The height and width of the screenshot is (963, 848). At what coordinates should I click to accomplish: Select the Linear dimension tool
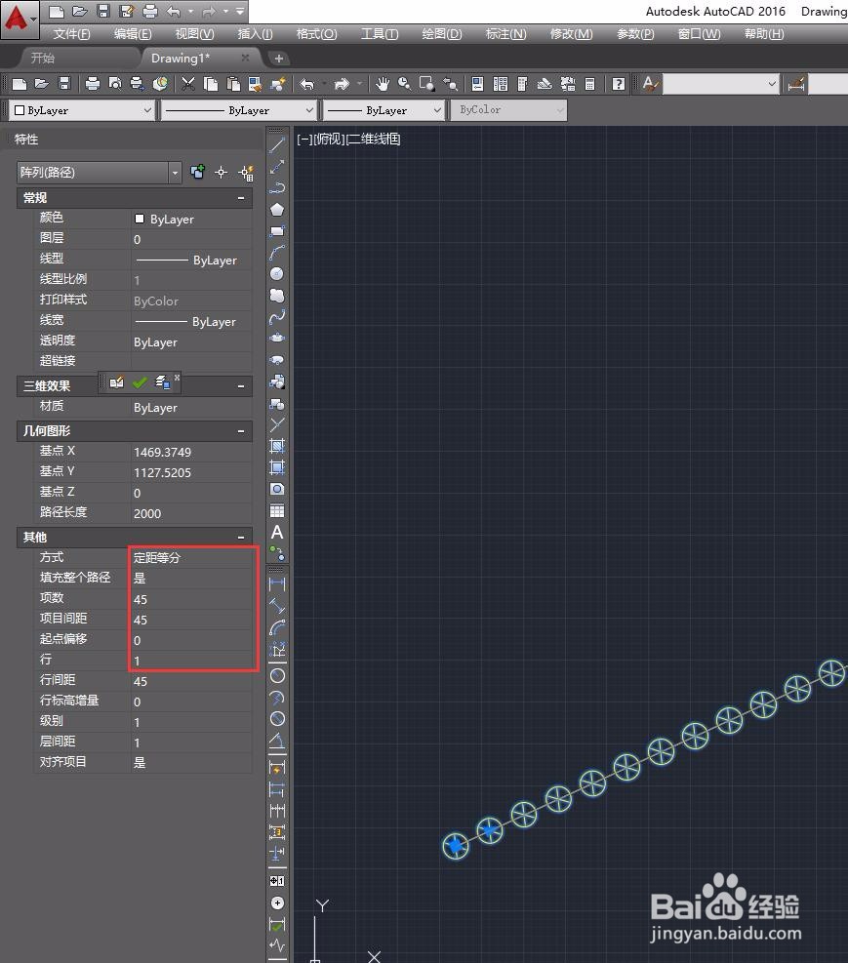277,583
